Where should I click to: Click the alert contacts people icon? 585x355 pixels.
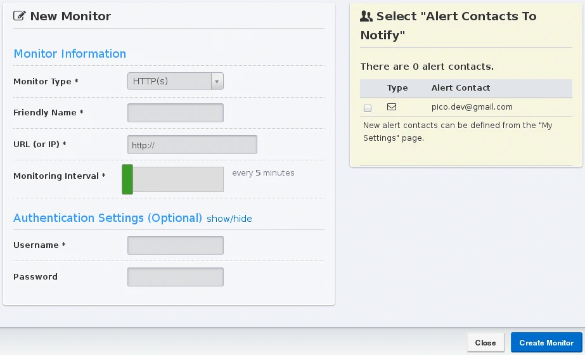[366, 16]
